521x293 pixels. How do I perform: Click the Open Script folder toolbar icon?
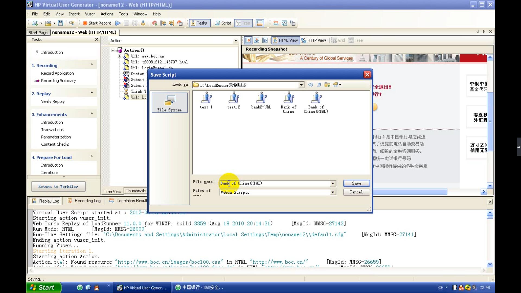coord(48,23)
